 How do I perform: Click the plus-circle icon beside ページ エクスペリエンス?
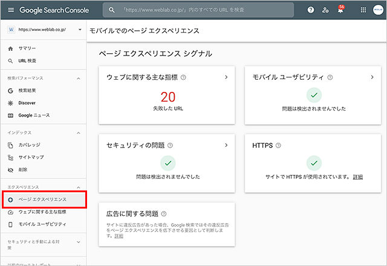tap(10, 199)
